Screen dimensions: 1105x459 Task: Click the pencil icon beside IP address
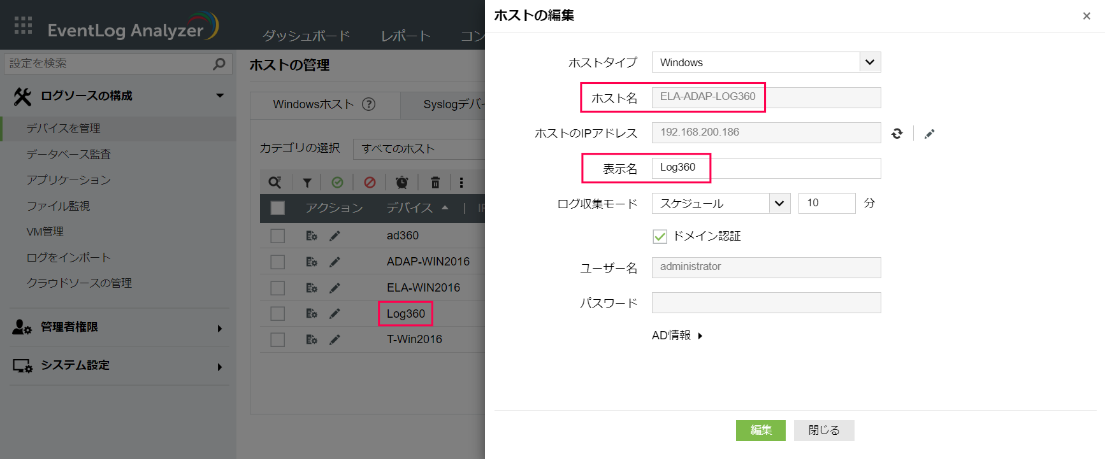[929, 134]
